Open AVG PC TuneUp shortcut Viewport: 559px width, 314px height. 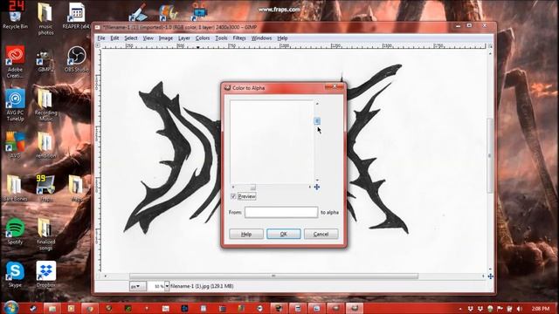15,105
